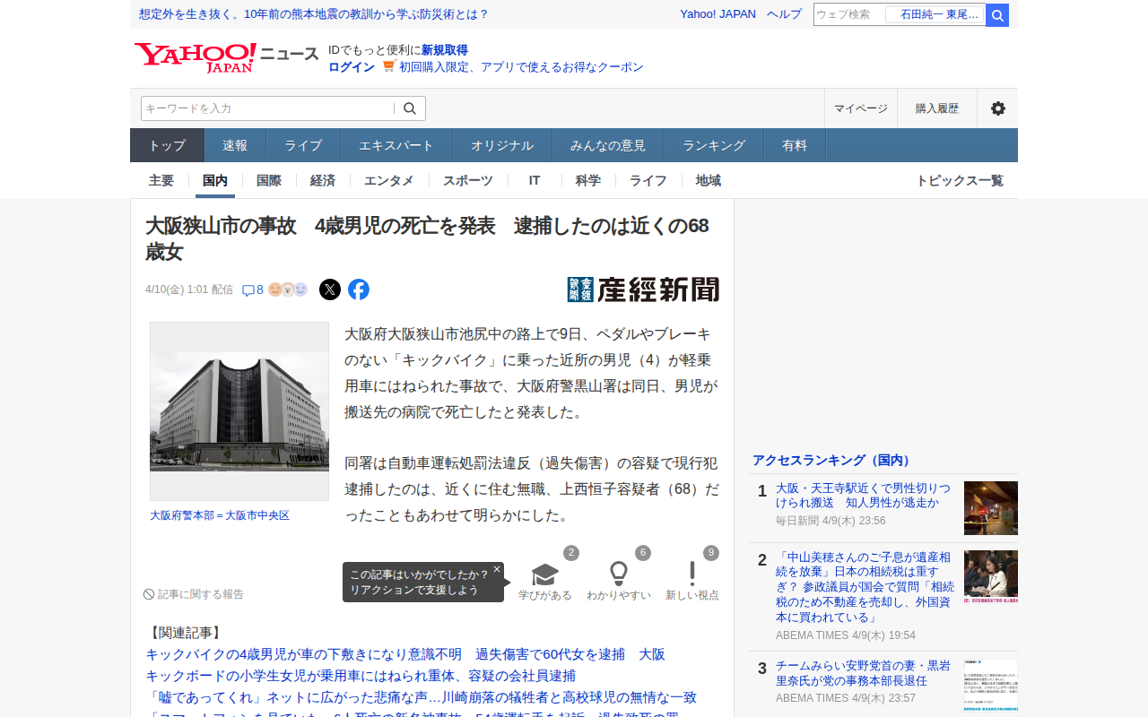Viewport: 1148px width, 717px height.
Task: Select the 国際 category
Action: (269, 180)
